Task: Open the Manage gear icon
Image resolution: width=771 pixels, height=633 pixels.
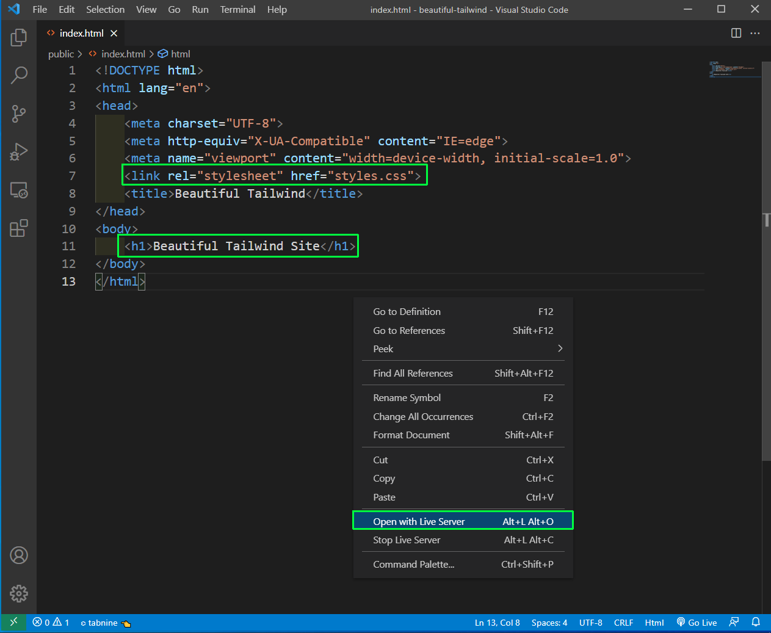Action: (19, 593)
